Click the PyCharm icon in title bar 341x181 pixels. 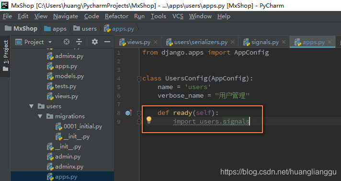(x=5, y=5)
